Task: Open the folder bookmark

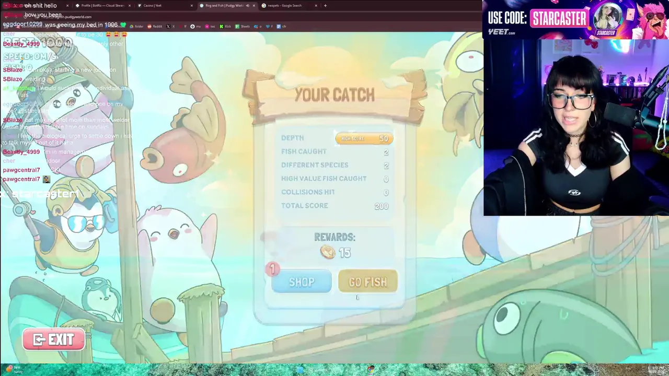Action: coord(136,27)
